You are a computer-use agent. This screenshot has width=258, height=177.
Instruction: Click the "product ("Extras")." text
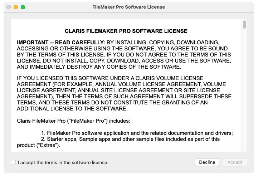click(x=39, y=145)
